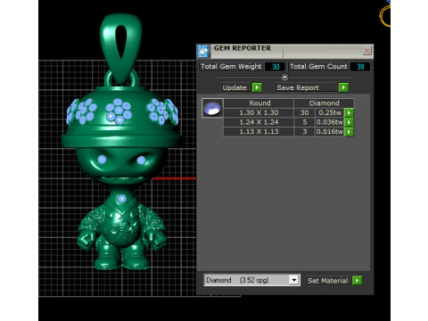Click the Total Gem Weight value .30
The image size is (428, 321).
275,67
